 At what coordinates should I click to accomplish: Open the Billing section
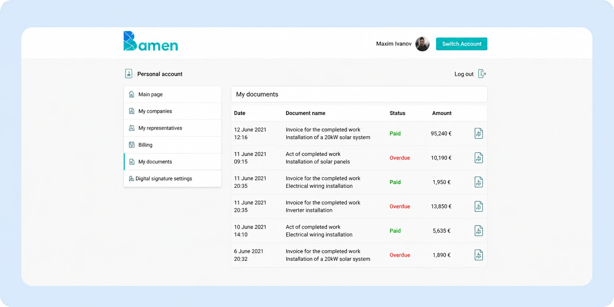[x=172, y=145]
